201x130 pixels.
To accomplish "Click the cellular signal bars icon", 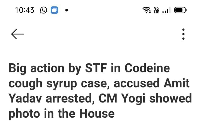I will tap(166, 11).
